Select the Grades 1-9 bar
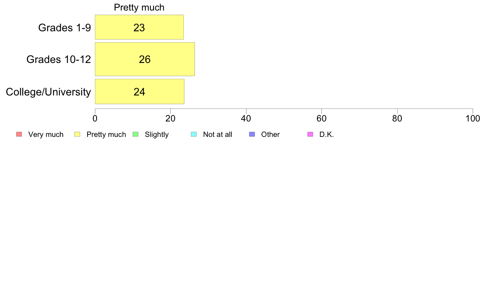 (139, 27)
